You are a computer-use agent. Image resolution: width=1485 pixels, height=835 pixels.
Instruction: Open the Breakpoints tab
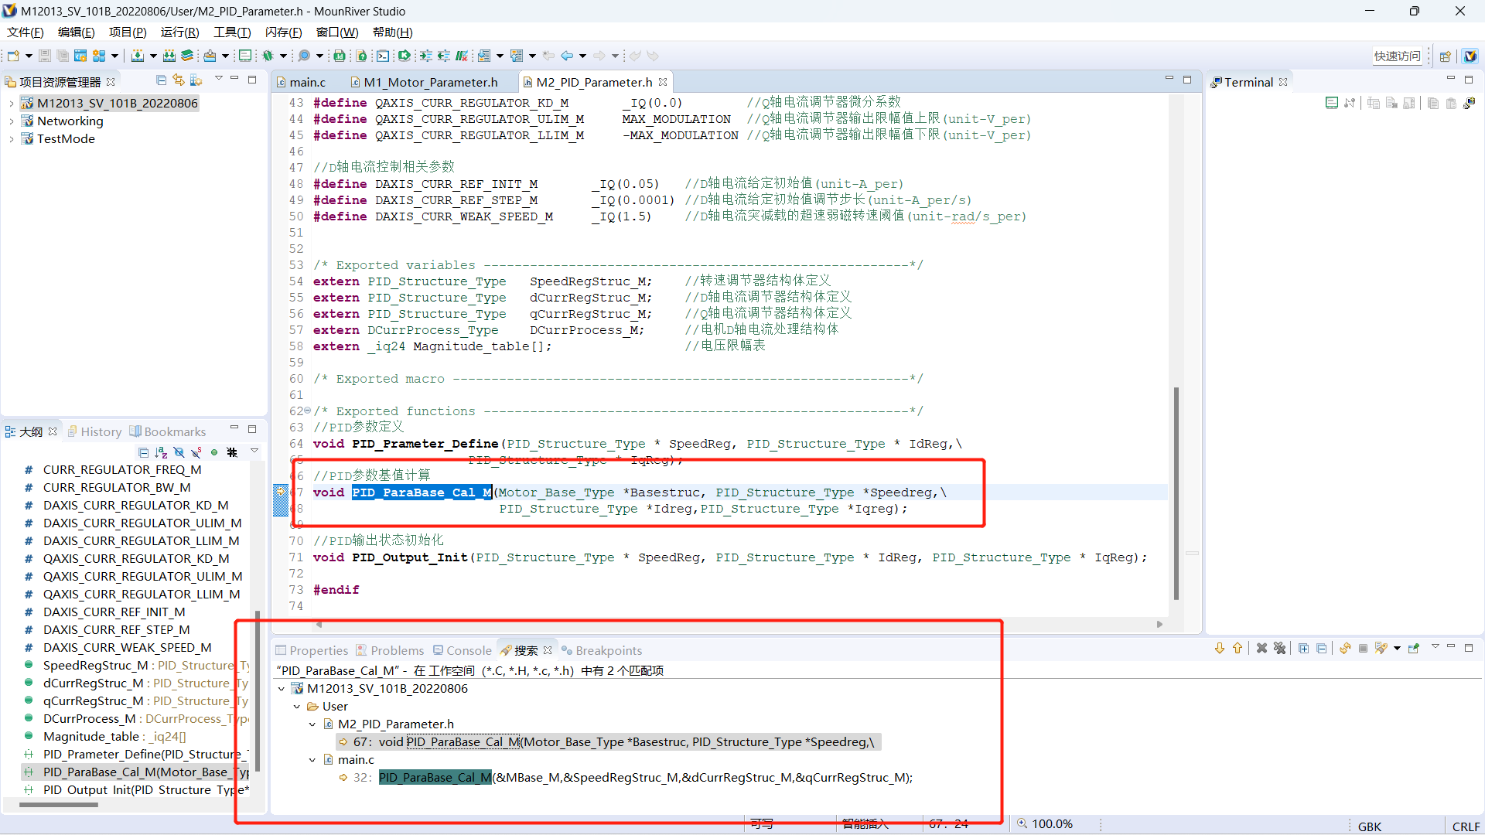tap(602, 650)
